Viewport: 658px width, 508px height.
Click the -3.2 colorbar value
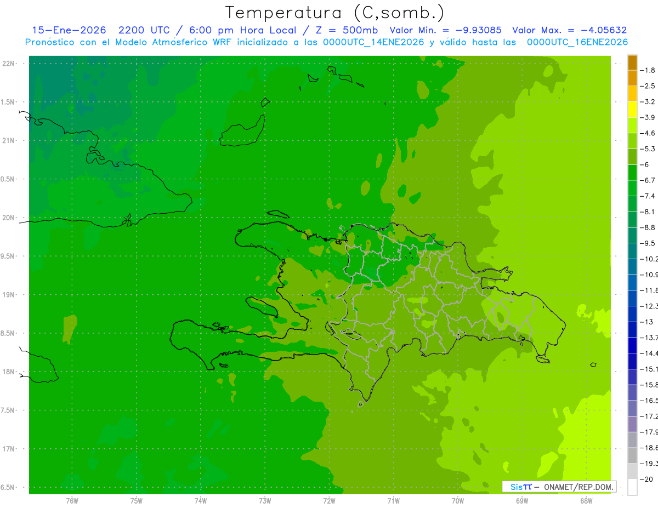(648, 102)
